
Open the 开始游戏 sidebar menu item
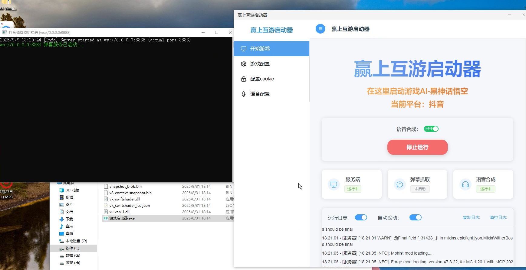pyautogui.click(x=271, y=49)
